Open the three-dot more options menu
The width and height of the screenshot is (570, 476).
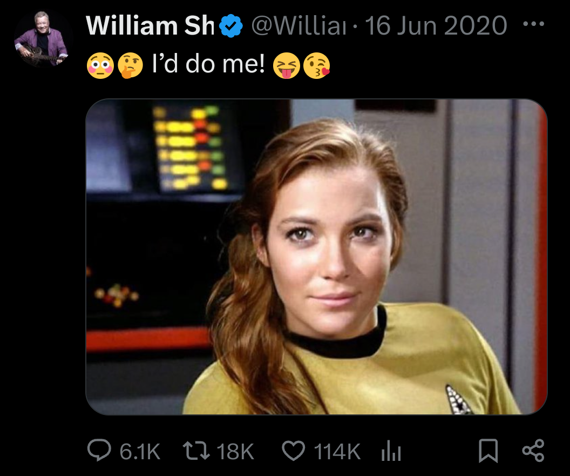(534, 25)
